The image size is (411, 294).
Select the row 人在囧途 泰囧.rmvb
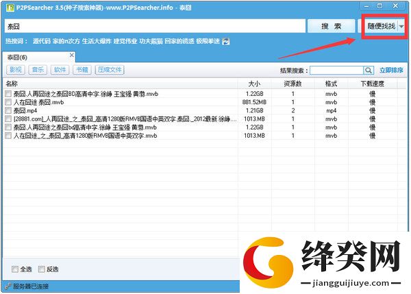(204, 102)
